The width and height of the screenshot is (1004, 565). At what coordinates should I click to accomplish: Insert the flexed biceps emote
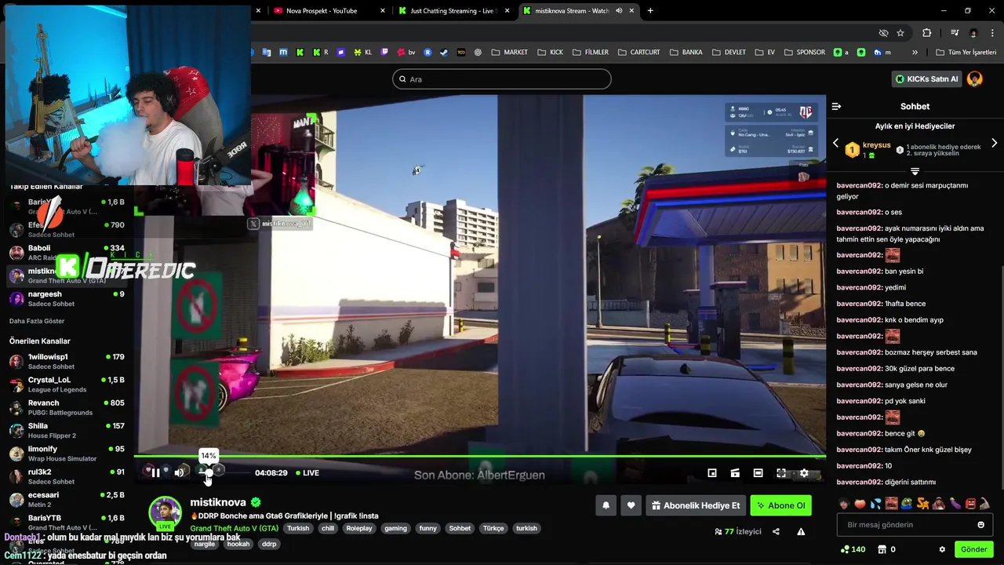click(x=985, y=503)
